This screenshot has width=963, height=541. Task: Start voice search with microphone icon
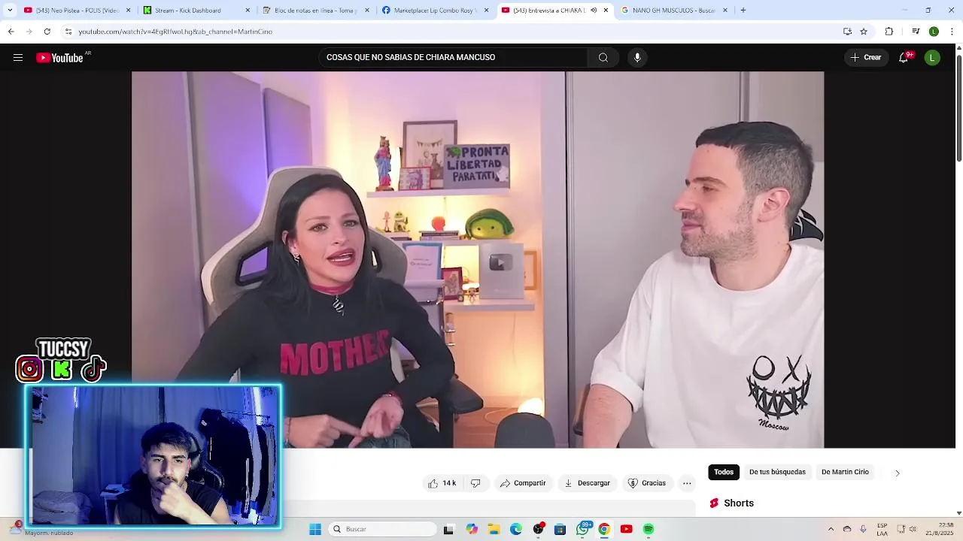tap(637, 58)
